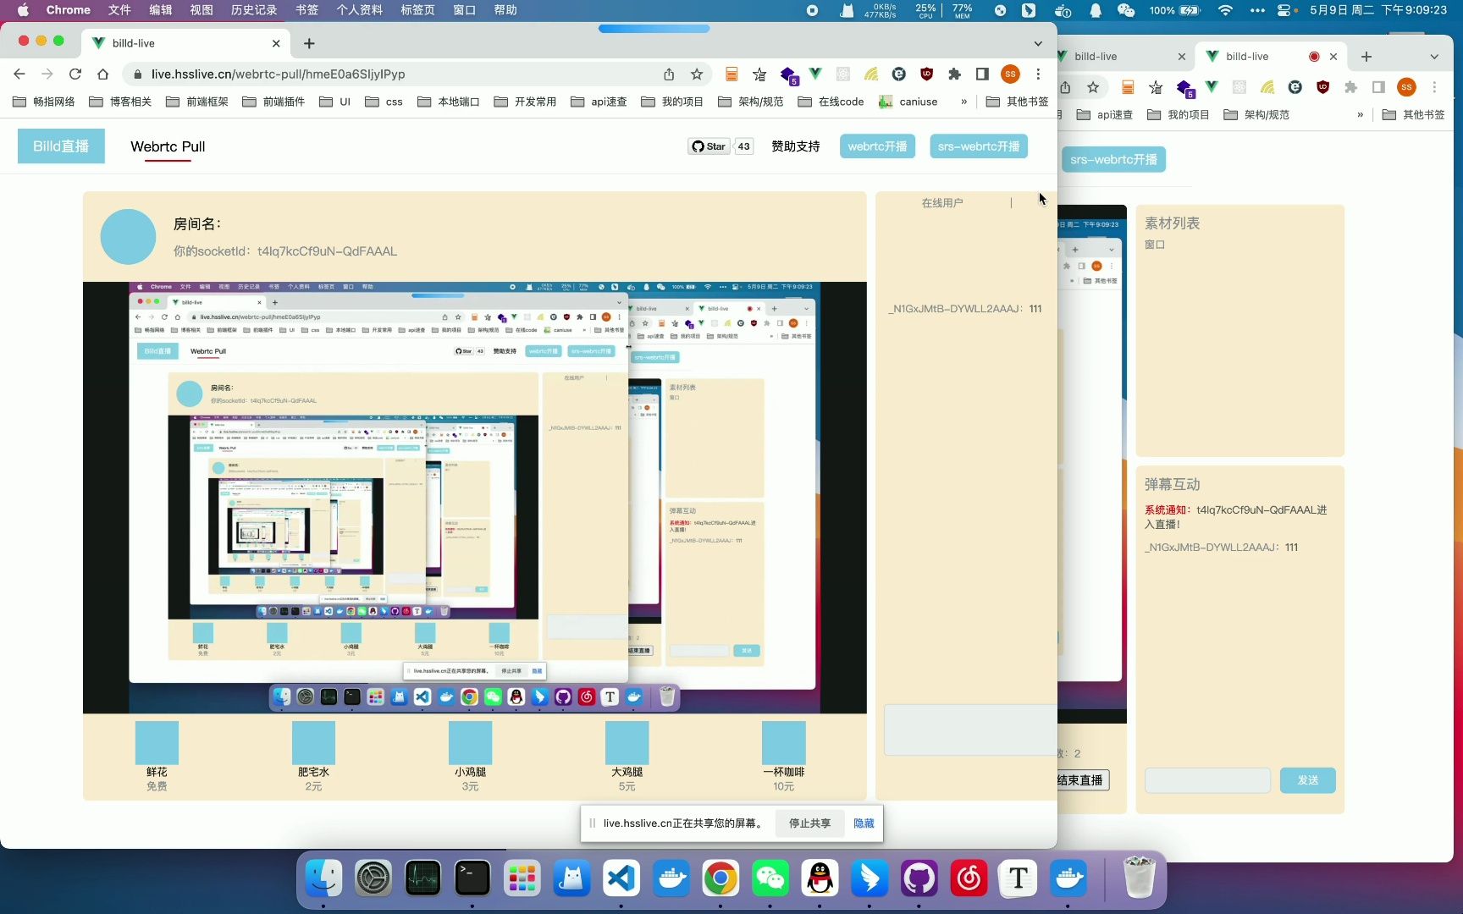Open the Trash in the dock

[x=1139, y=877]
